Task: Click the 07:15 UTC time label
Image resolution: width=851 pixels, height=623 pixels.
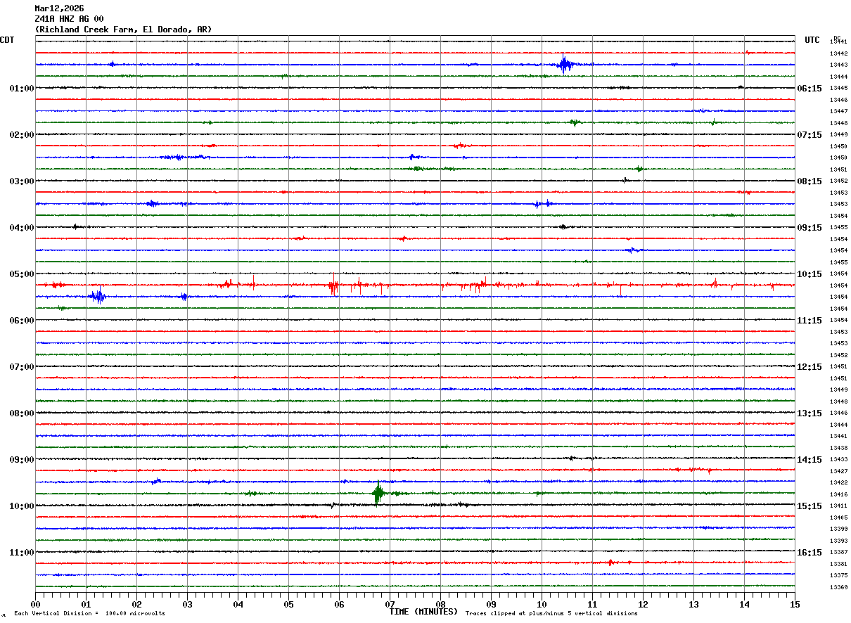Action: coord(810,135)
